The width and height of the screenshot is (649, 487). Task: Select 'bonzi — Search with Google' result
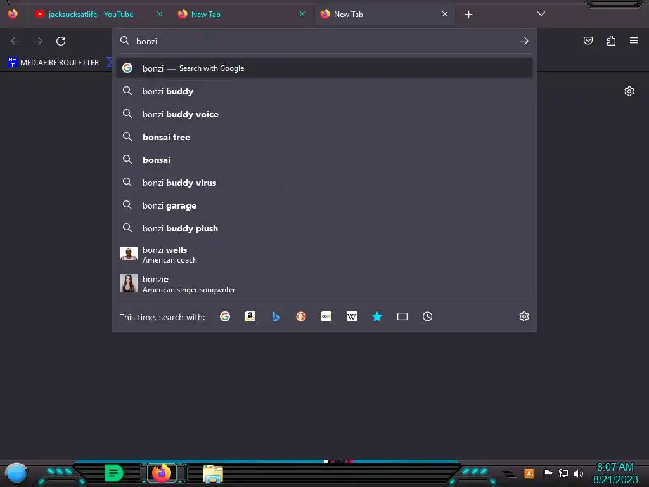pyautogui.click(x=324, y=68)
